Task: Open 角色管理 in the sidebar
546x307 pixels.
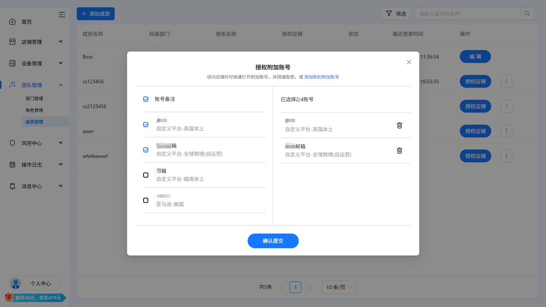Action: click(34, 110)
